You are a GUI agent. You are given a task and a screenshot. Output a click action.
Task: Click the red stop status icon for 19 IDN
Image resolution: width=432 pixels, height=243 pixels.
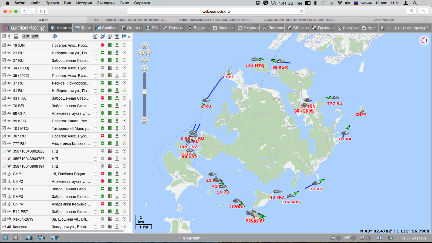[103, 45]
